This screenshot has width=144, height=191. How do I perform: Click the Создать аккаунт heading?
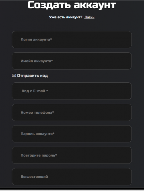72,5
